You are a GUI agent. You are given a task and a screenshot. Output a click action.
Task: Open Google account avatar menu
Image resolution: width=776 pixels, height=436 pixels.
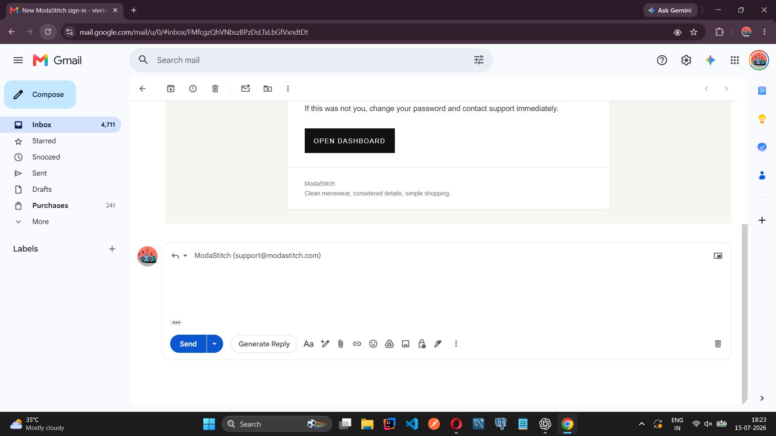point(759,60)
